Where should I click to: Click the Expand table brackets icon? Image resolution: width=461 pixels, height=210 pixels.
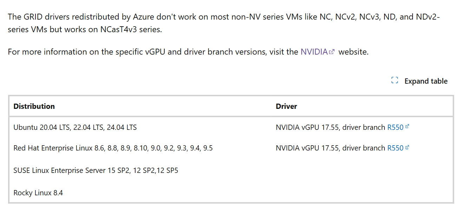395,81
